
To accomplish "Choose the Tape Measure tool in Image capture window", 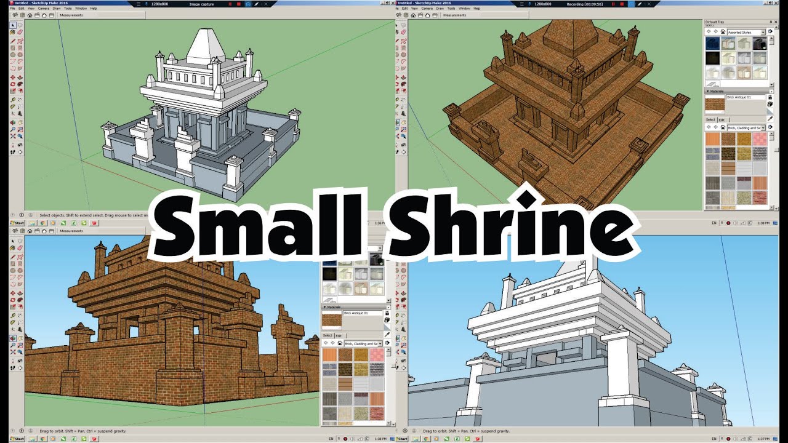I will click(x=13, y=100).
